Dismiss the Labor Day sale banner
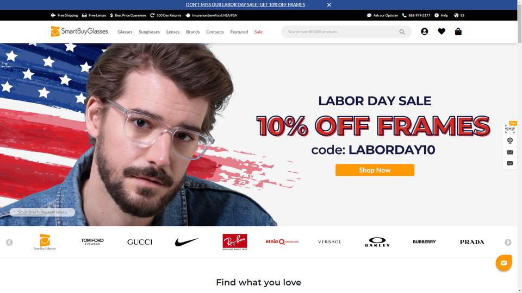This screenshot has width=522, height=293. tap(329, 5)
